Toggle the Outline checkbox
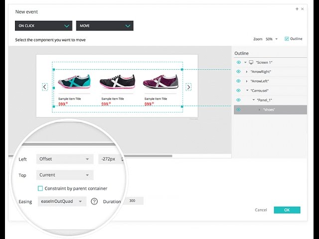319x239 pixels. 287,39
